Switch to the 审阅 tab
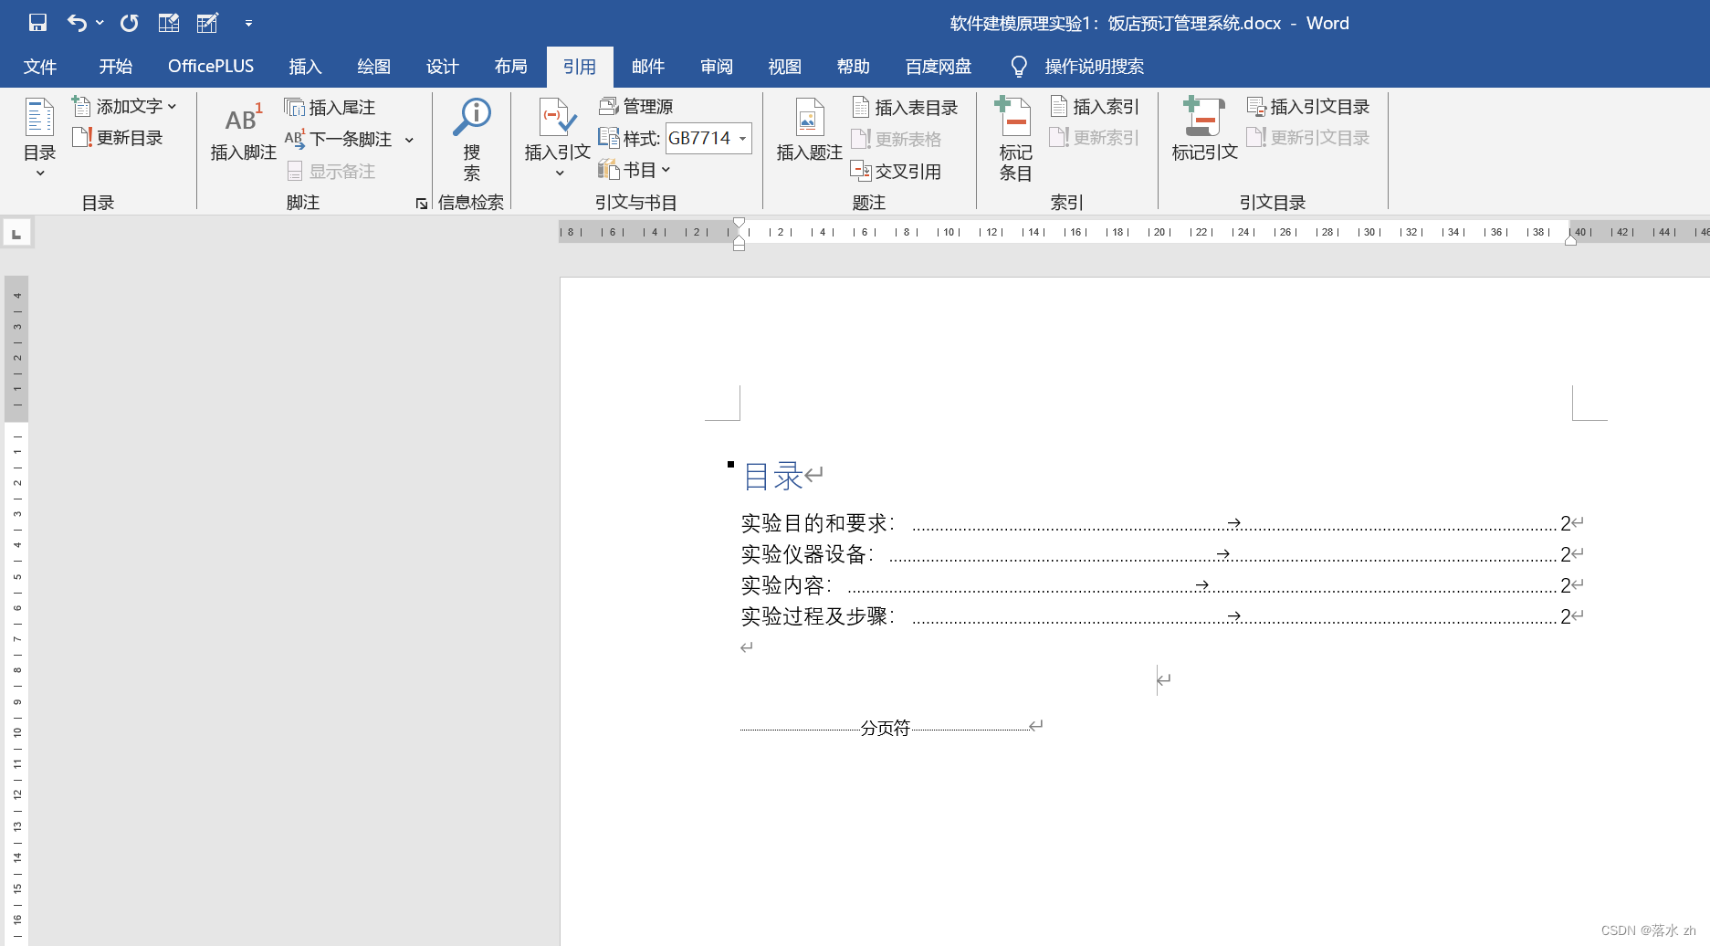 (717, 67)
